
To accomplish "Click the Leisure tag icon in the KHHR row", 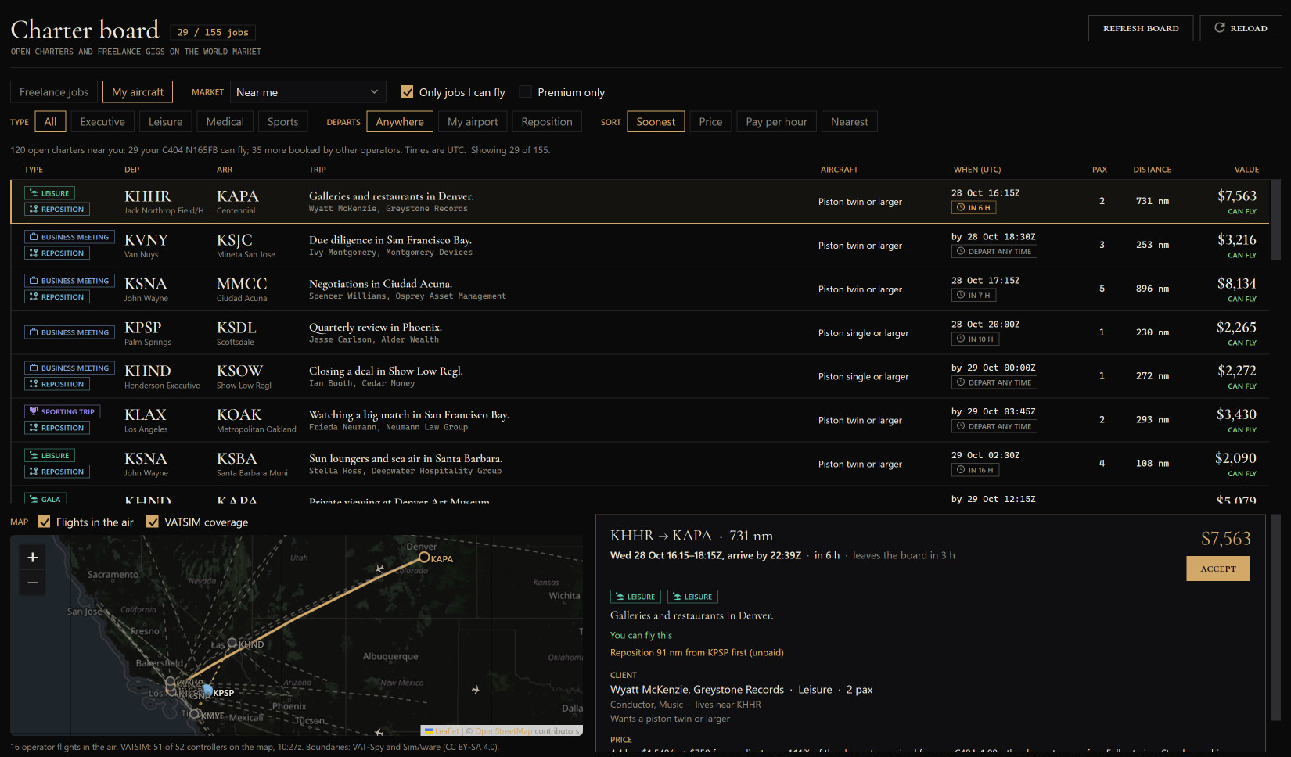I will point(34,193).
